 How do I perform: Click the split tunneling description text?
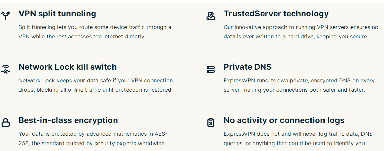pyautogui.click(x=95, y=32)
